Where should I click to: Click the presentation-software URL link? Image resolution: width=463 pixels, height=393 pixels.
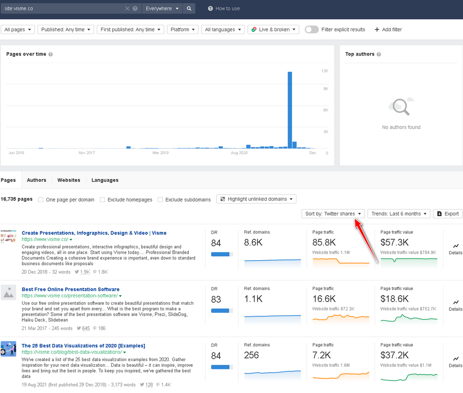[70, 296]
